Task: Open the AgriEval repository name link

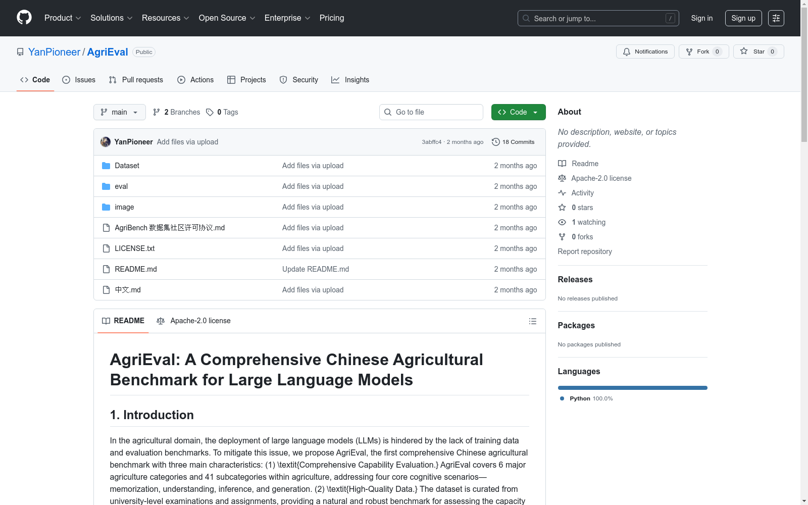Action: (108, 52)
